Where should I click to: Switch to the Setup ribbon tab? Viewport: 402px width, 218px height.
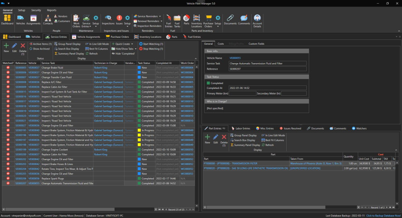[x=22, y=10]
